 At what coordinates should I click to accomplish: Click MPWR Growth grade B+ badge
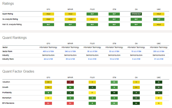coord(70,87)
